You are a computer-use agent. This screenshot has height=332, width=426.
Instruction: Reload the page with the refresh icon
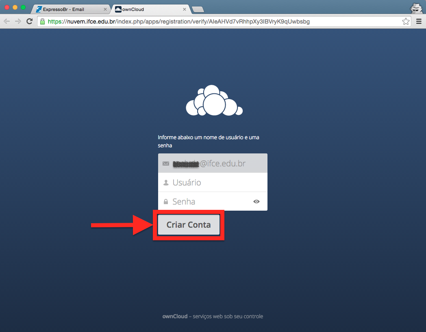(x=29, y=21)
